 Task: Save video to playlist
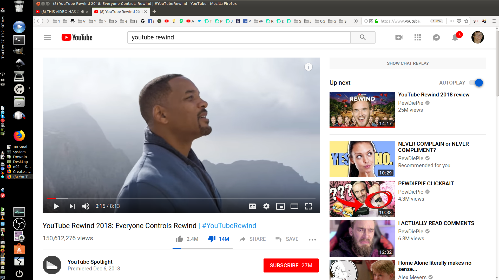tap(287, 239)
